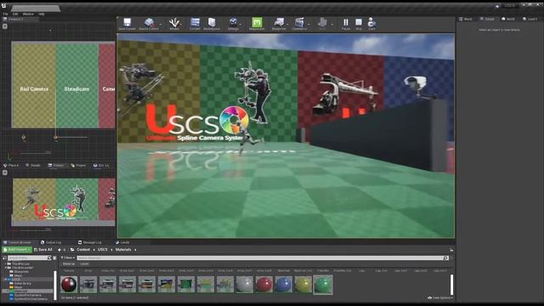
Task: Open the Blueprints toolbar icon
Action: (x=279, y=23)
